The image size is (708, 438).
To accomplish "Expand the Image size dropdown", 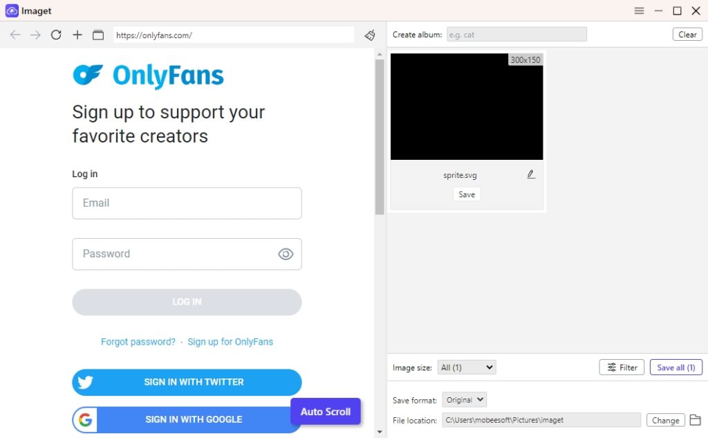I will (x=467, y=367).
